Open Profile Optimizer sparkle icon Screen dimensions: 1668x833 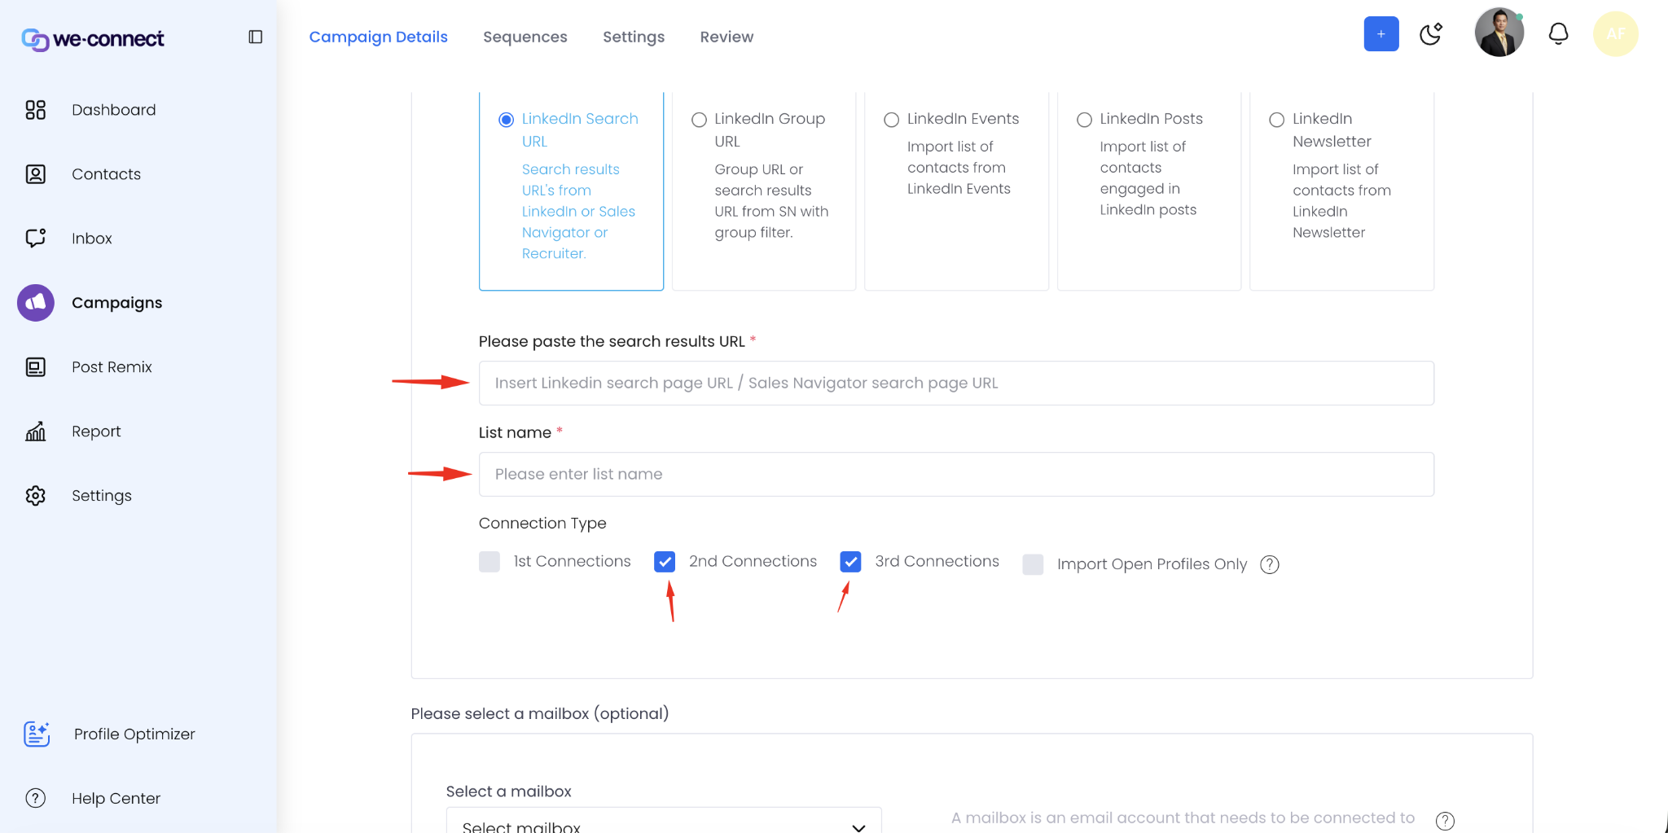tap(37, 734)
